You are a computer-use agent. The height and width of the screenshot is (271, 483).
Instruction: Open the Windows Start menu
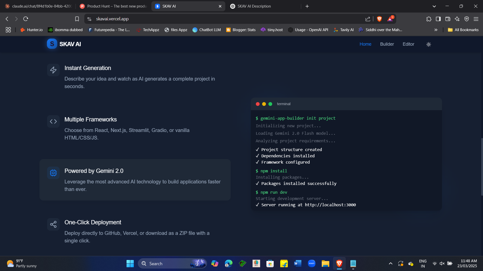click(x=130, y=263)
